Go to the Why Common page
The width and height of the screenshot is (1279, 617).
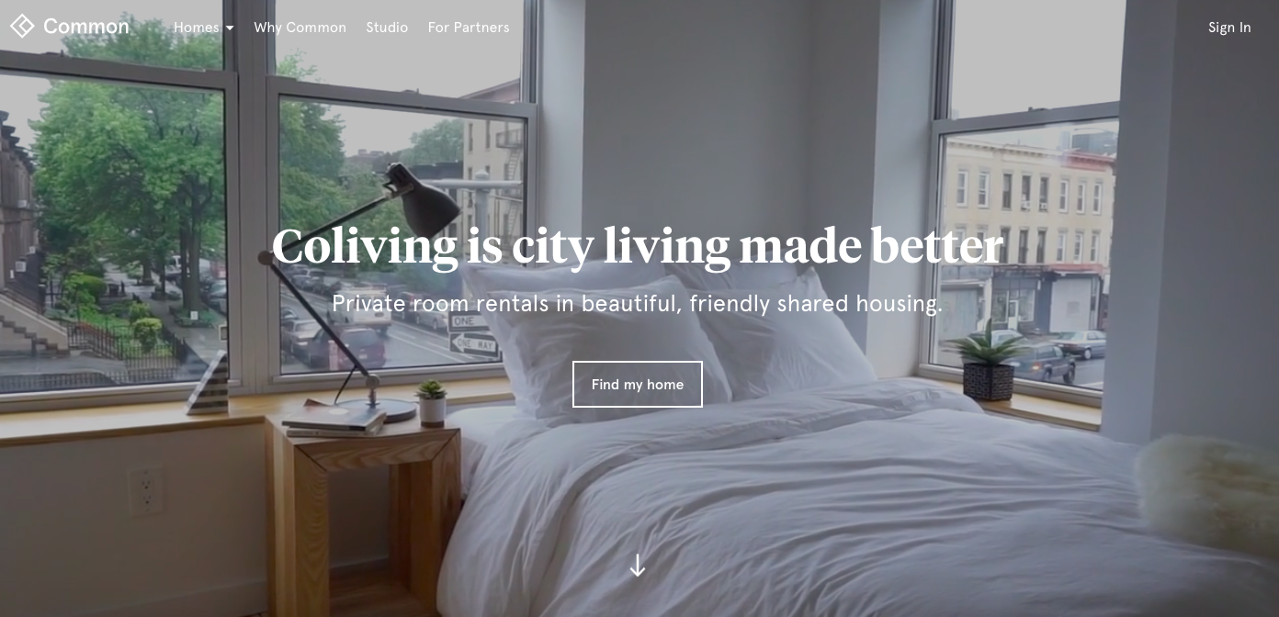(x=300, y=28)
